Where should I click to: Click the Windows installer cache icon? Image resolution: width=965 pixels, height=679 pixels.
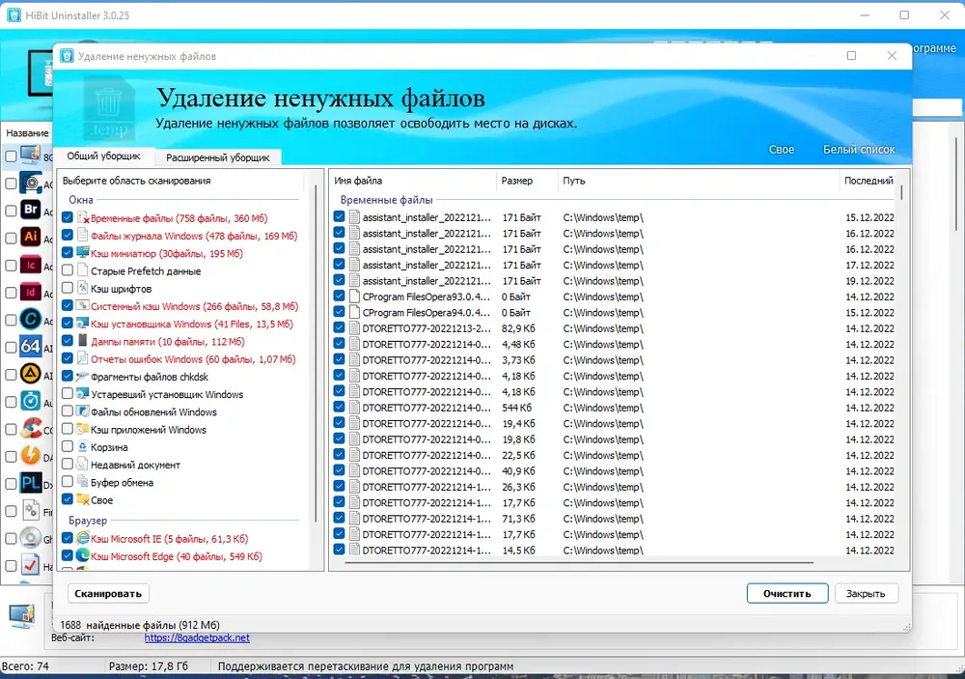[82, 324]
